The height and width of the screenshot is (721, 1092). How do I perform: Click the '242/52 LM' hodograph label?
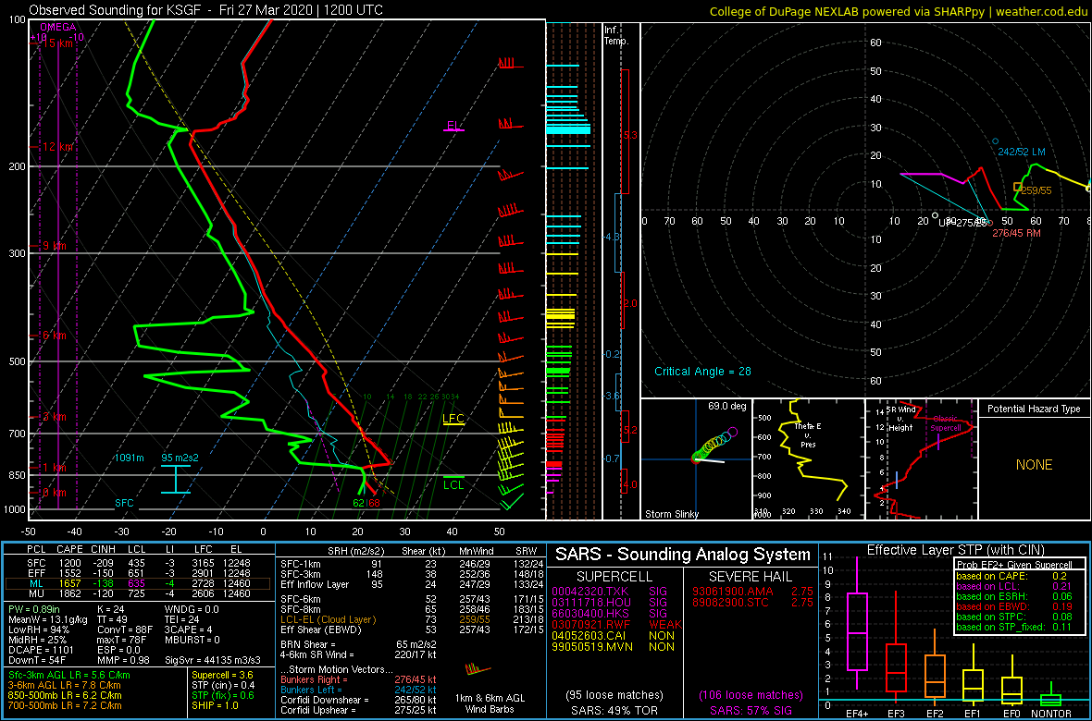pos(1021,152)
